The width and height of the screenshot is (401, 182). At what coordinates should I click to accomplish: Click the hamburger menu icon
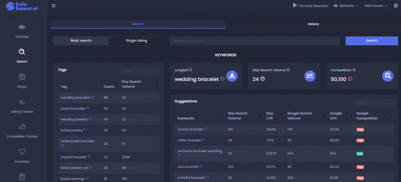tap(54, 6)
